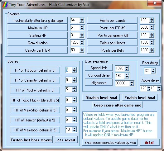This screenshot has width=164, height=151.
Task: Apply Points per enemy kill
Action: (113, 35)
